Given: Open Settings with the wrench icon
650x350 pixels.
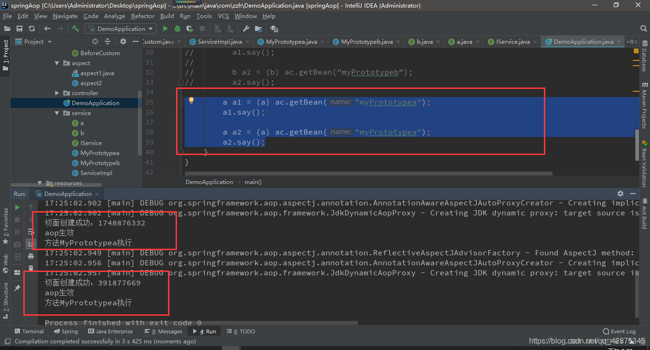Looking at the screenshot, I should (246, 29).
